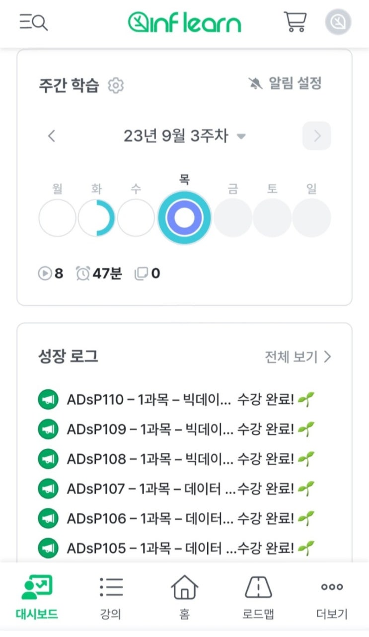Go to next week with right chevron

[x=317, y=136]
